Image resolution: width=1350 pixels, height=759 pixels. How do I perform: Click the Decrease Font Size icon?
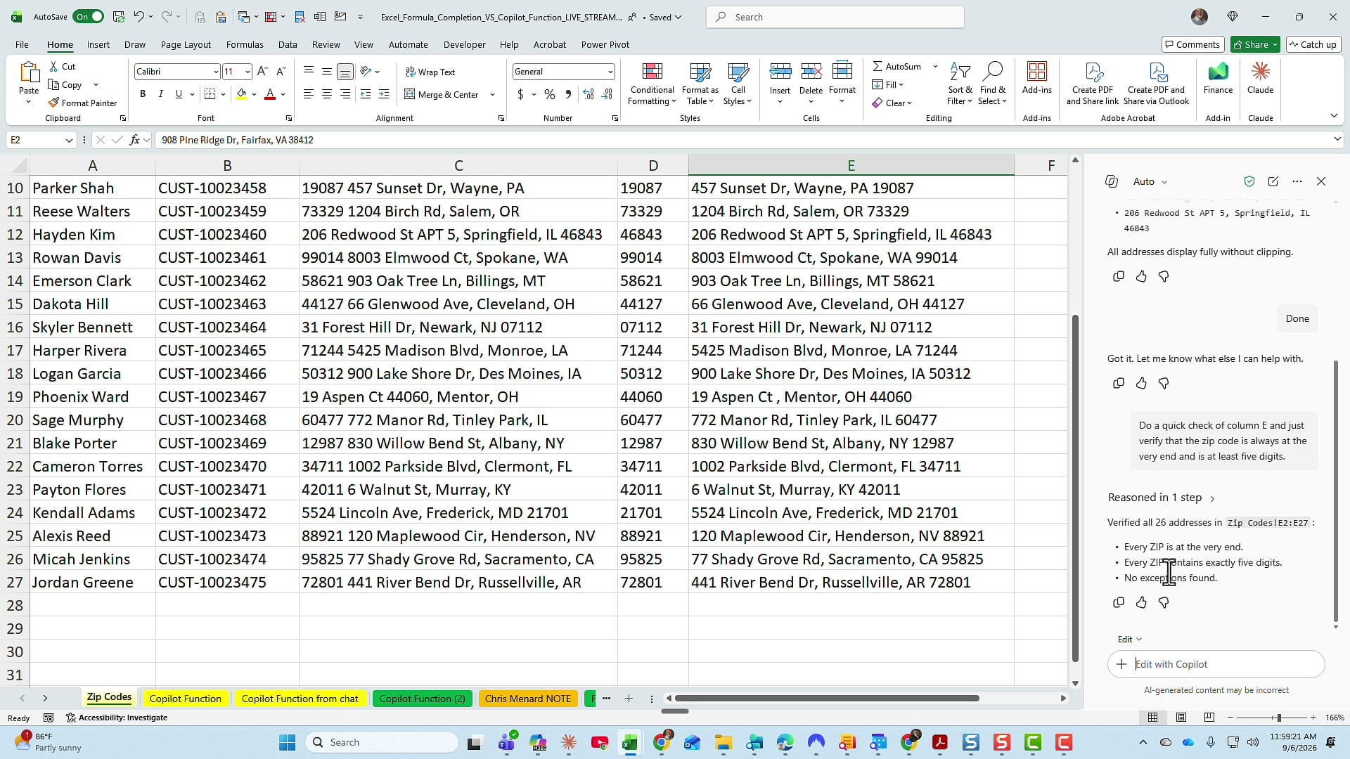281,71
